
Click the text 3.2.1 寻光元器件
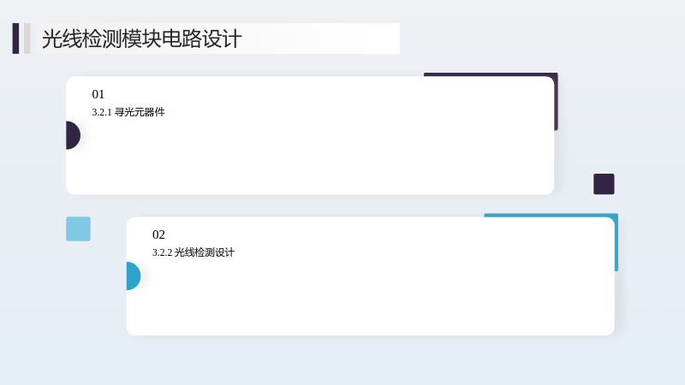(128, 112)
